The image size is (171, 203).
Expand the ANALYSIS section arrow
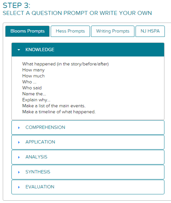19,157
